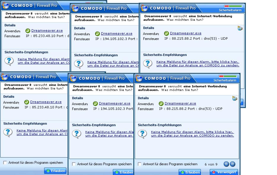Open Dreamweaver.exe link in upper 194.105.102.3 alert
Viewport: 277px width, 175px height.
(x=117, y=33)
